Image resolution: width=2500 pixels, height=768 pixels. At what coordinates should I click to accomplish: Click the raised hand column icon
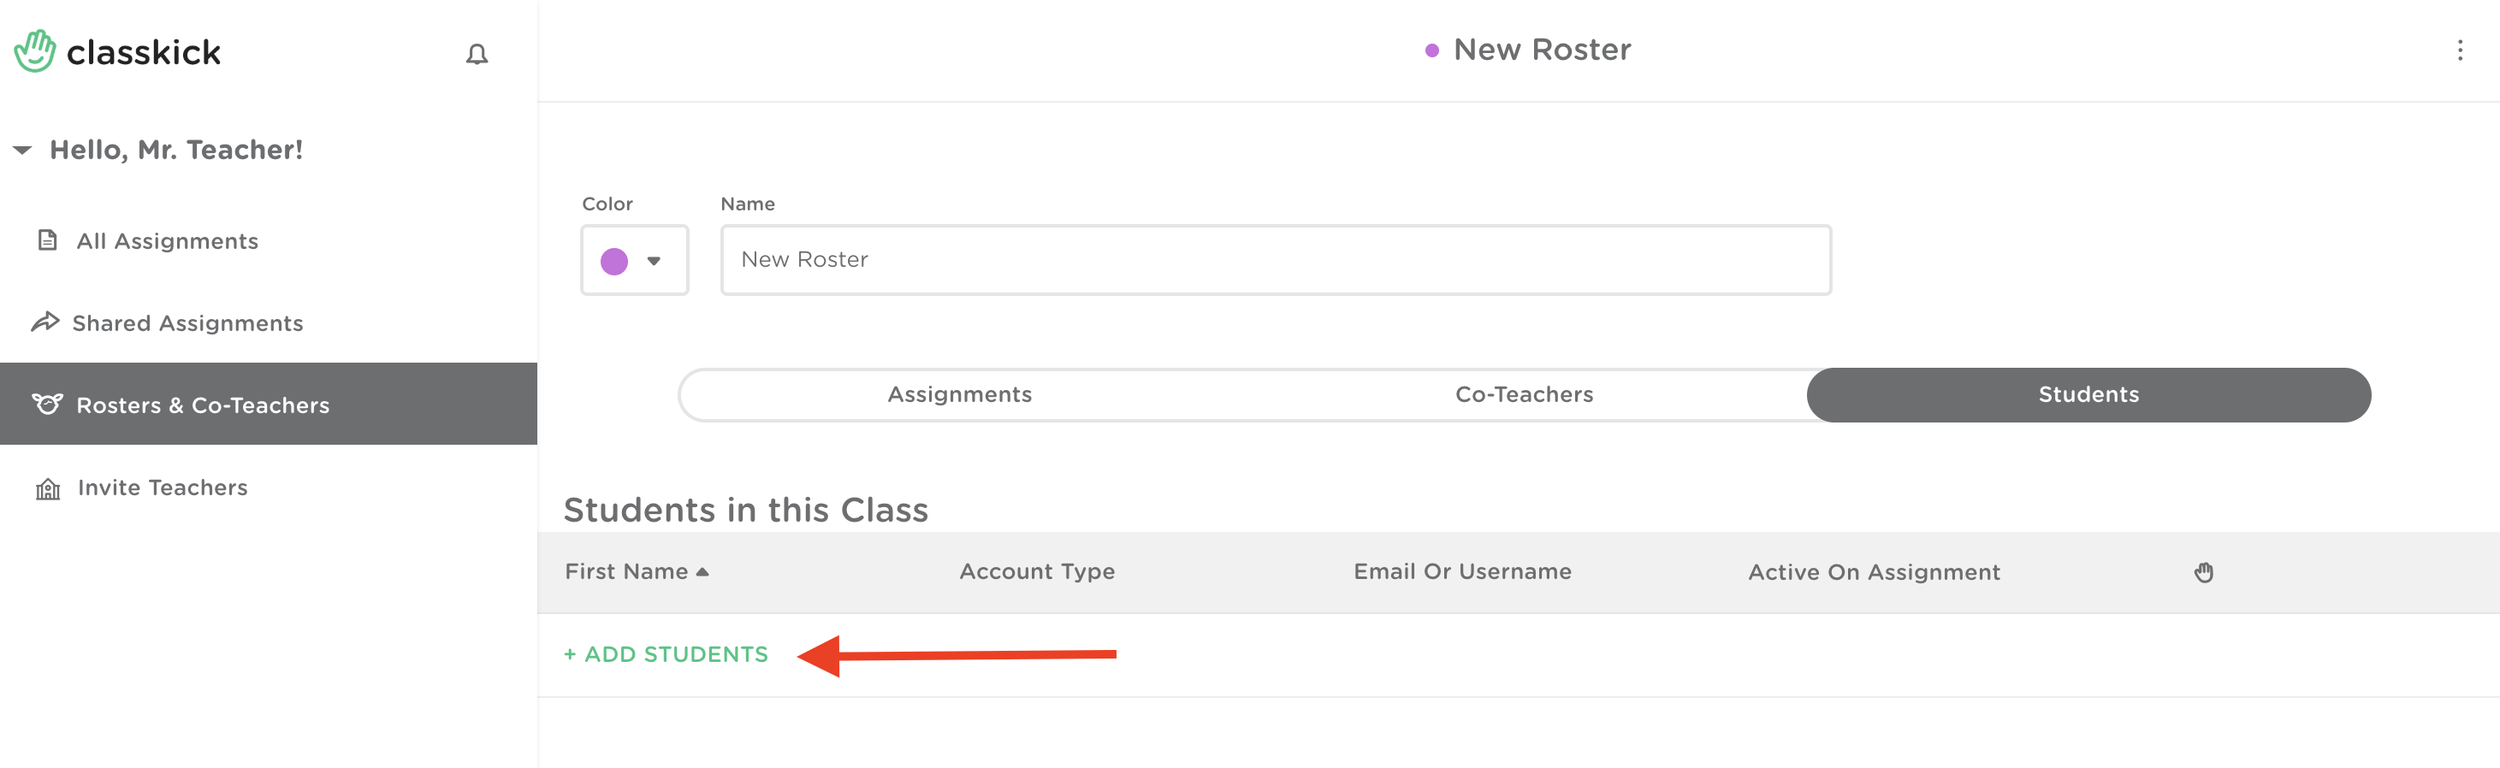point(2203,572)
